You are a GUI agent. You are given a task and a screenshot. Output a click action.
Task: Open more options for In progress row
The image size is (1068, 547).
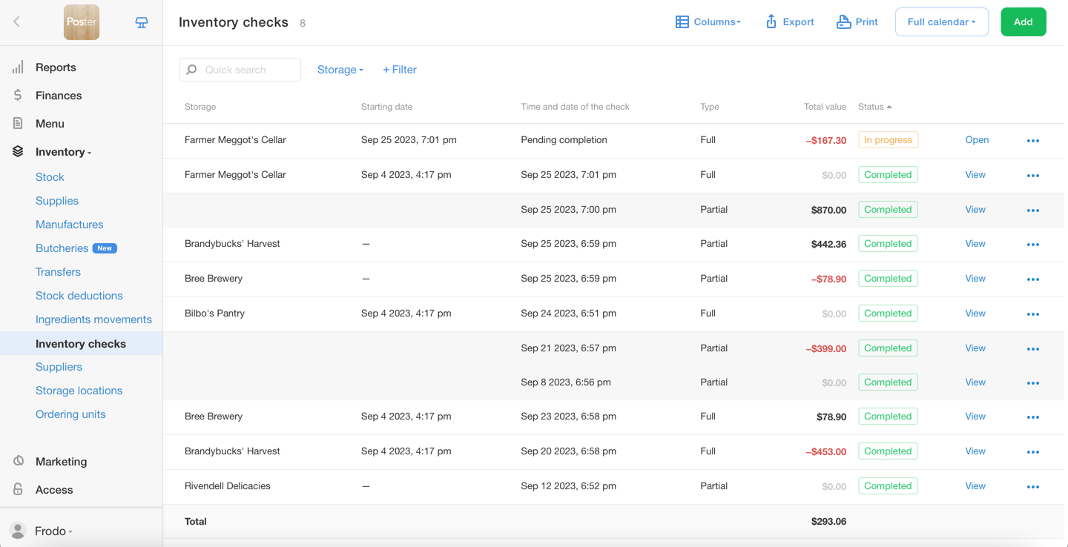click(1033, 141)
